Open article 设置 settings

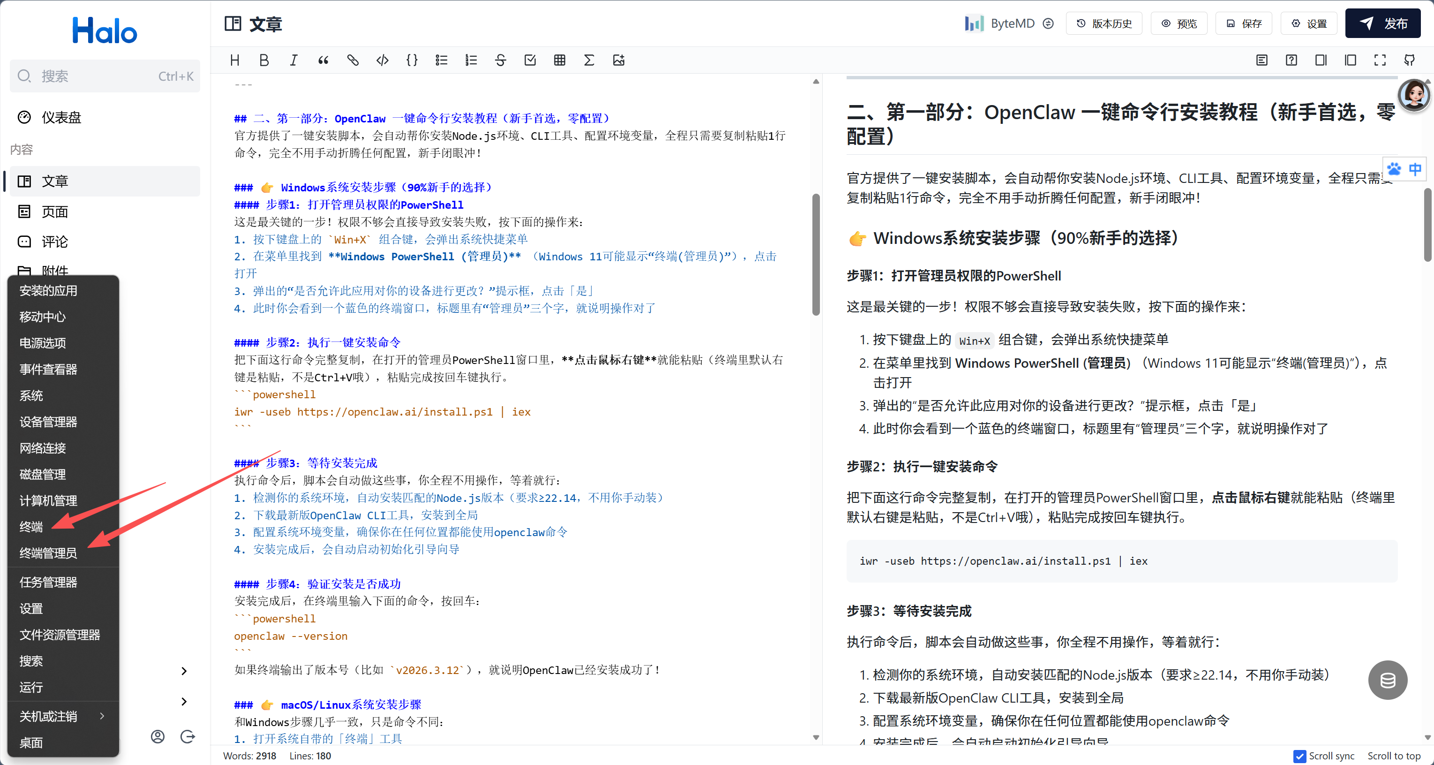[x=1309, y=23]
